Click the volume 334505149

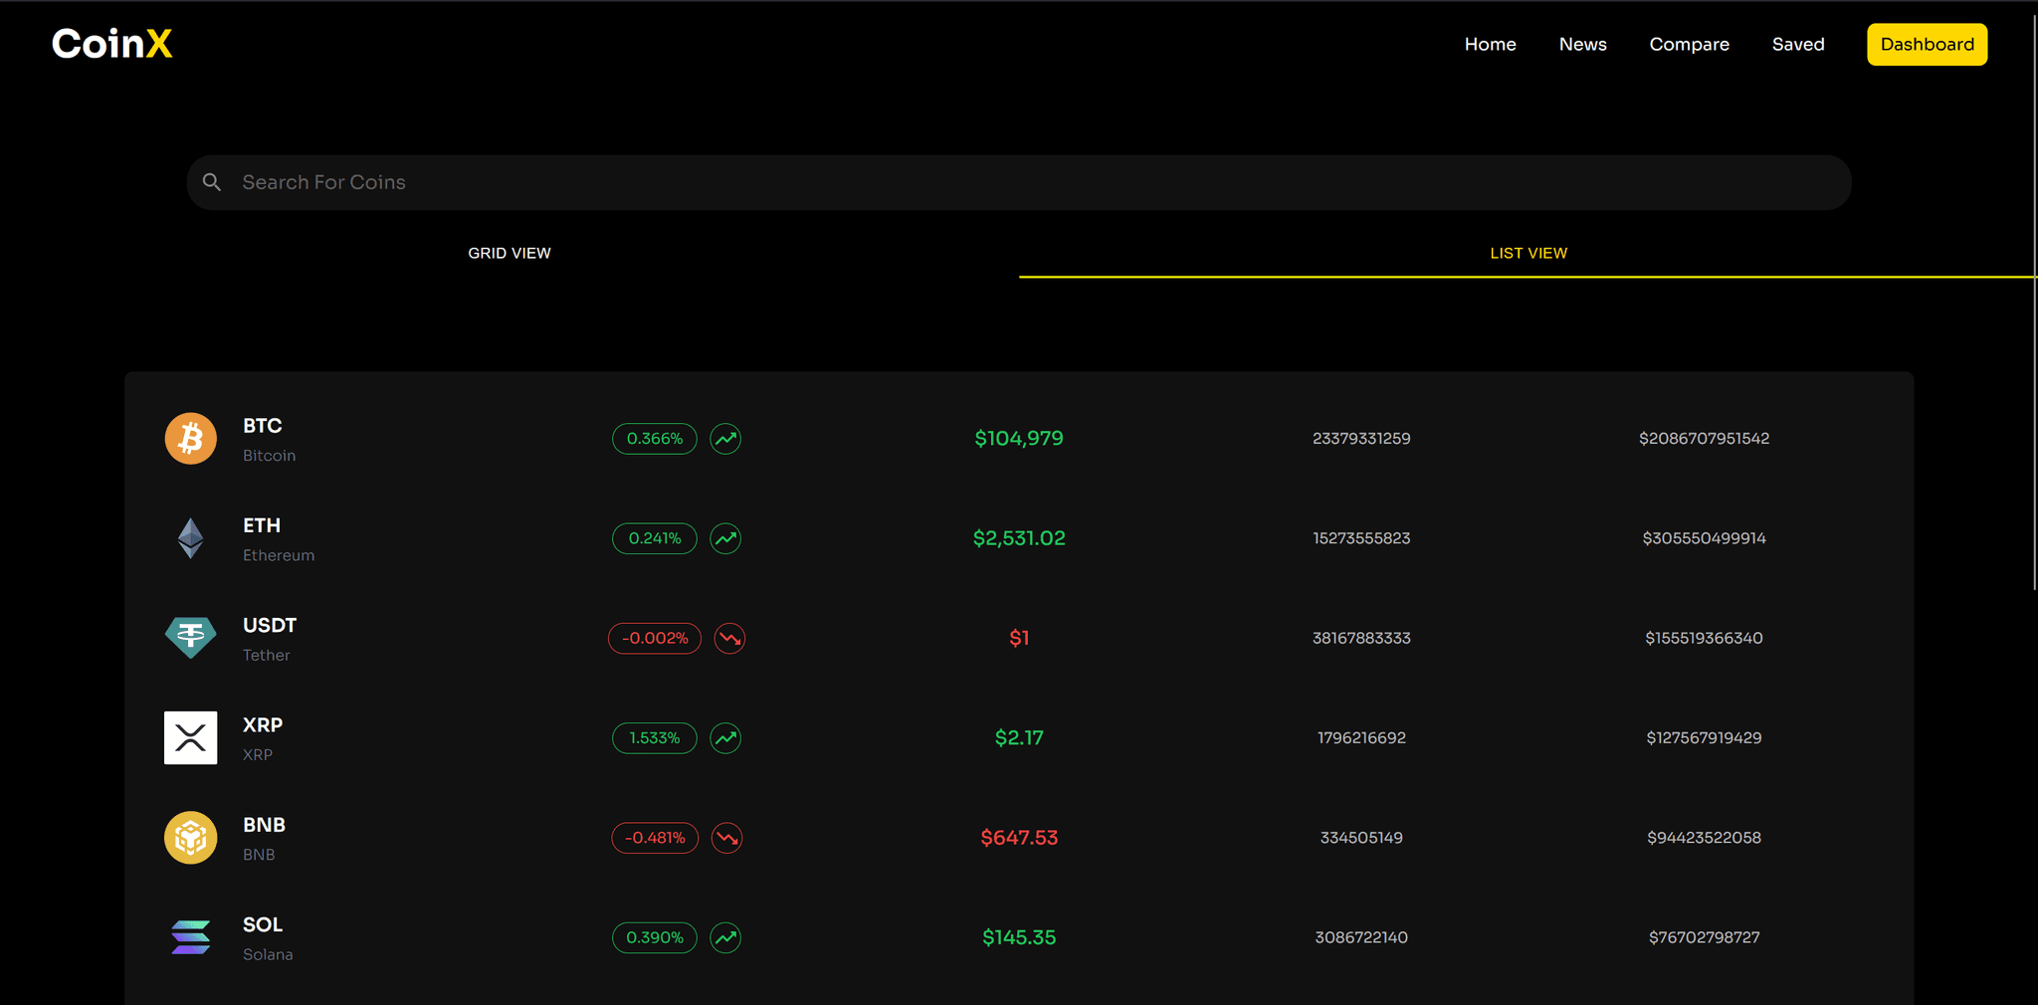click(x=1361, y=838)
